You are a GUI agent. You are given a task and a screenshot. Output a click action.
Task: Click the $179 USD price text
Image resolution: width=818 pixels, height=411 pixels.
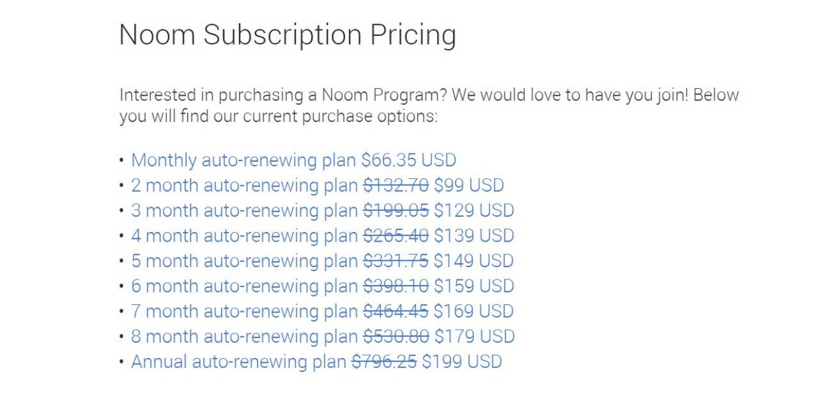(474, 336)
